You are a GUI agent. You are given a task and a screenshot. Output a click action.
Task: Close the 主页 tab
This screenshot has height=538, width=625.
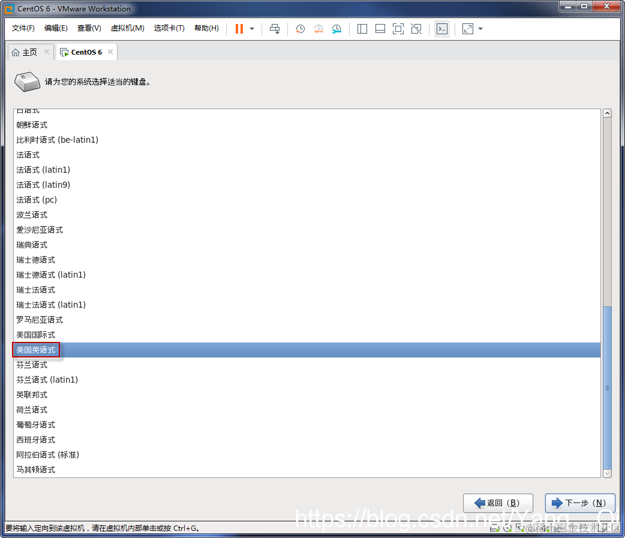click(47, 52)
